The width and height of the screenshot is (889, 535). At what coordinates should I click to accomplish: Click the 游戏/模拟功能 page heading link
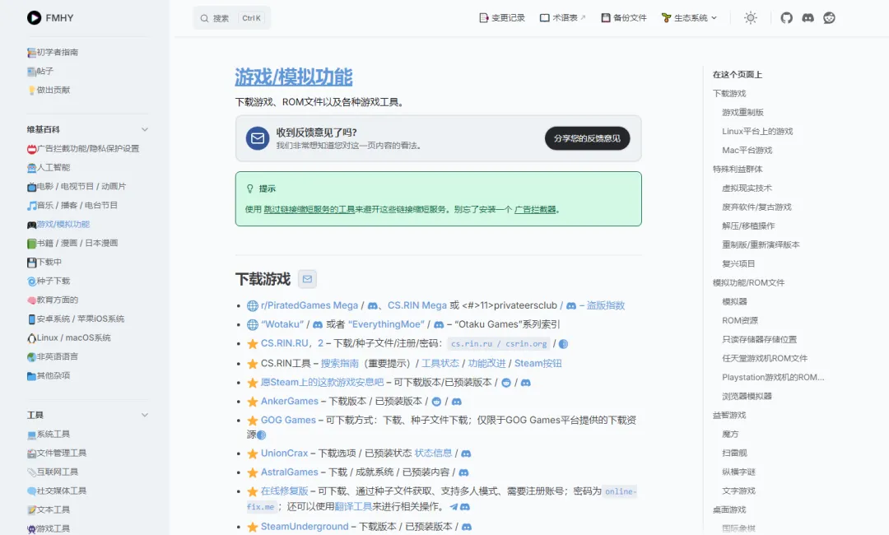tap(294, 77)
